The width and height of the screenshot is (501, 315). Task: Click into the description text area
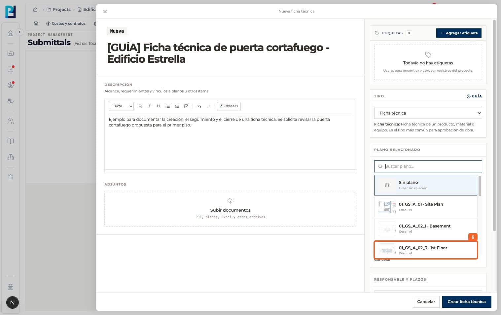[x=230, y=142]
